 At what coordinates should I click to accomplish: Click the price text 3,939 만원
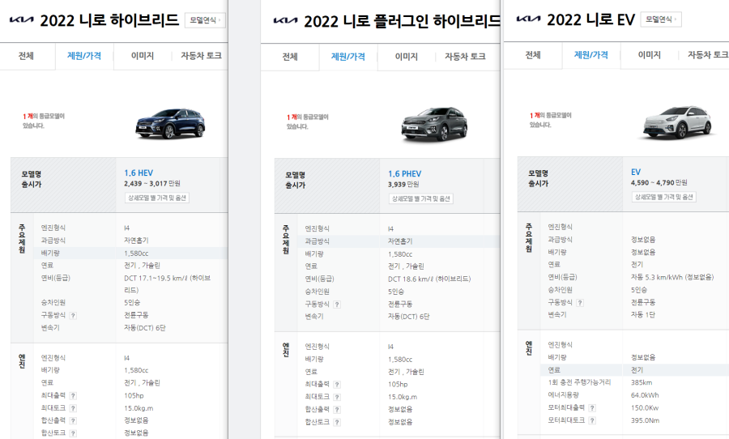click(403, 185)
